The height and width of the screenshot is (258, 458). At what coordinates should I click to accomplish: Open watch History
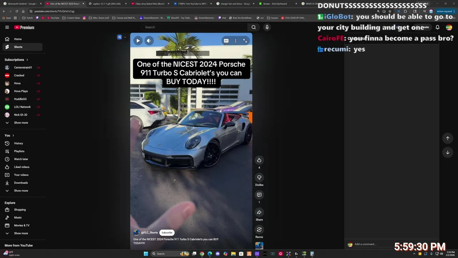pyautogui.click(x=22, y=143)
